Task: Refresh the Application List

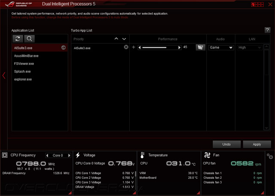Action: point(18,39)
